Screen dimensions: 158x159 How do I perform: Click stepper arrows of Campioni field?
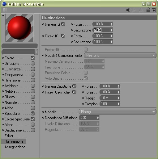click(118, 104)
